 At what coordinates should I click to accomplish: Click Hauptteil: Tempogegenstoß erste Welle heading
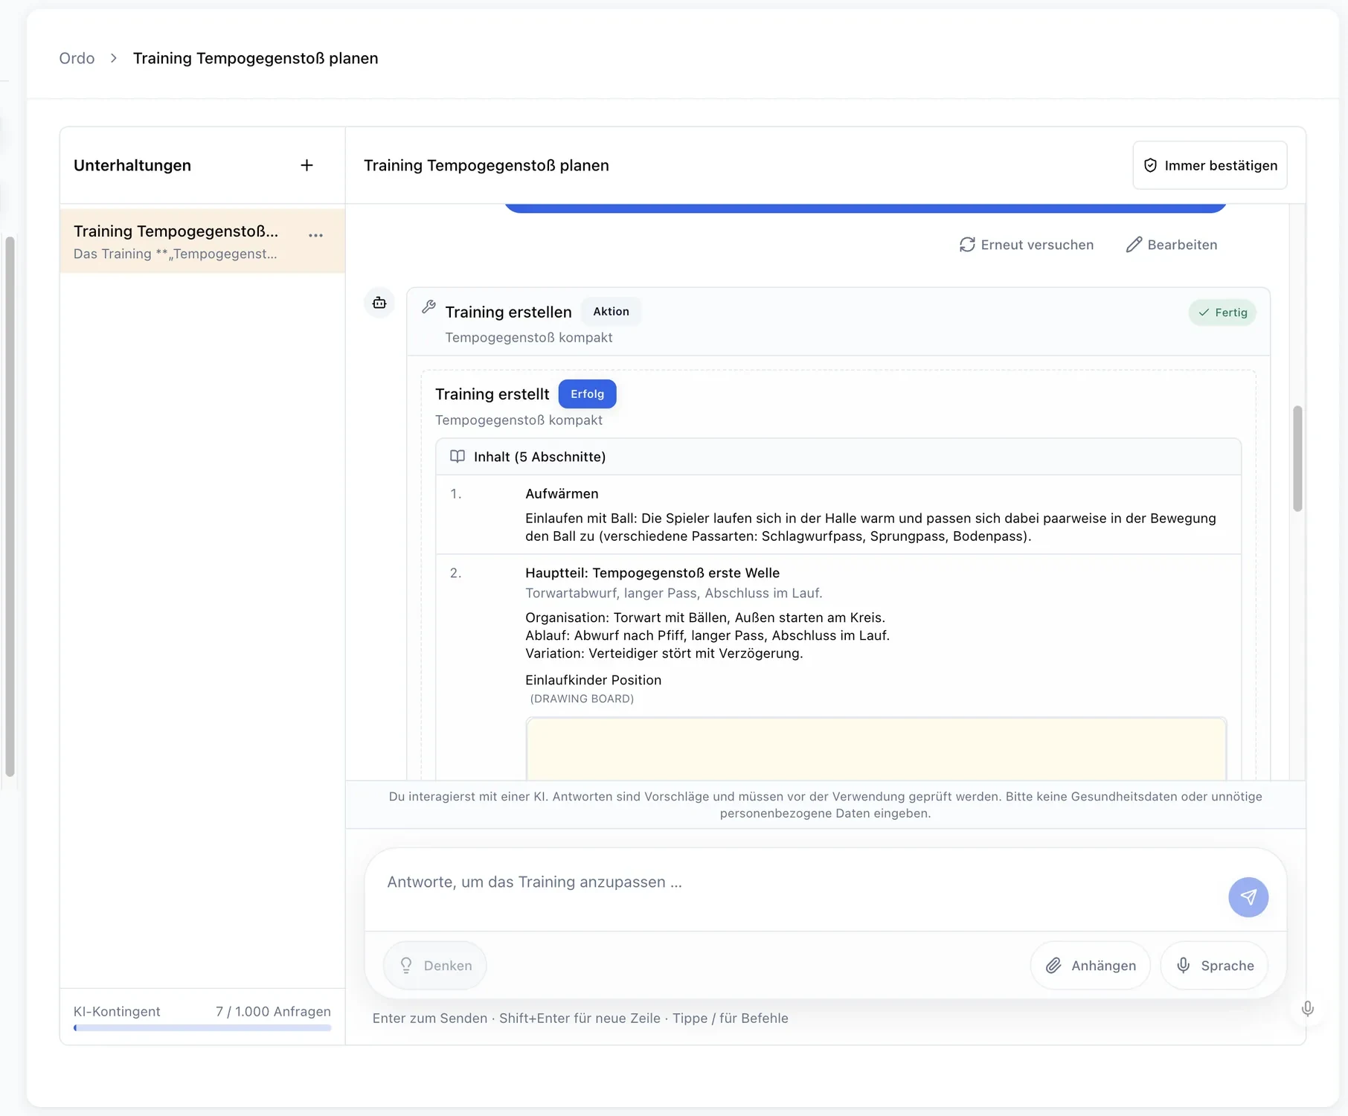(x=652, y=573)
